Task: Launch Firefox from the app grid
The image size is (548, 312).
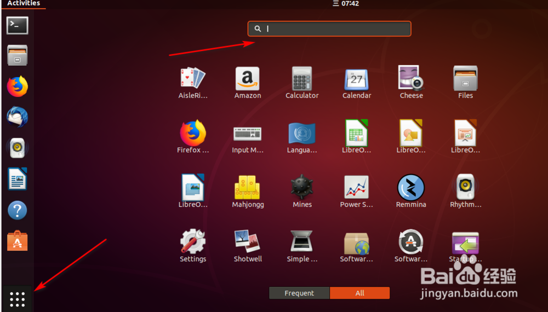Action: [193, 137]
